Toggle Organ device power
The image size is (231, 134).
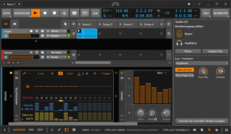122,73
